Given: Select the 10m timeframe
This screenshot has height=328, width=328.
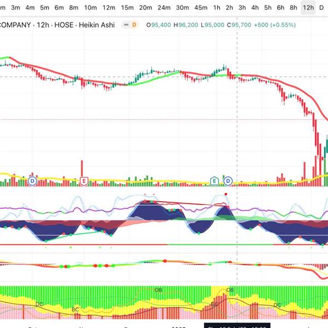Looking at the screenshot, I should point(90,8).
